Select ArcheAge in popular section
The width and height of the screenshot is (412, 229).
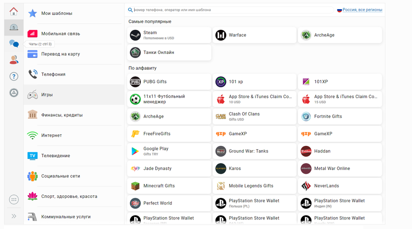click(340, 35)
